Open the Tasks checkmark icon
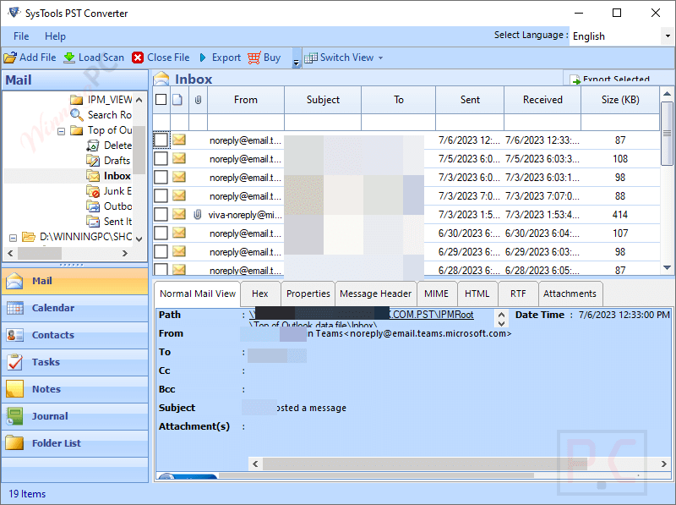Image resolution: width=676 pixels, height=505 pixels. point(15,362)
